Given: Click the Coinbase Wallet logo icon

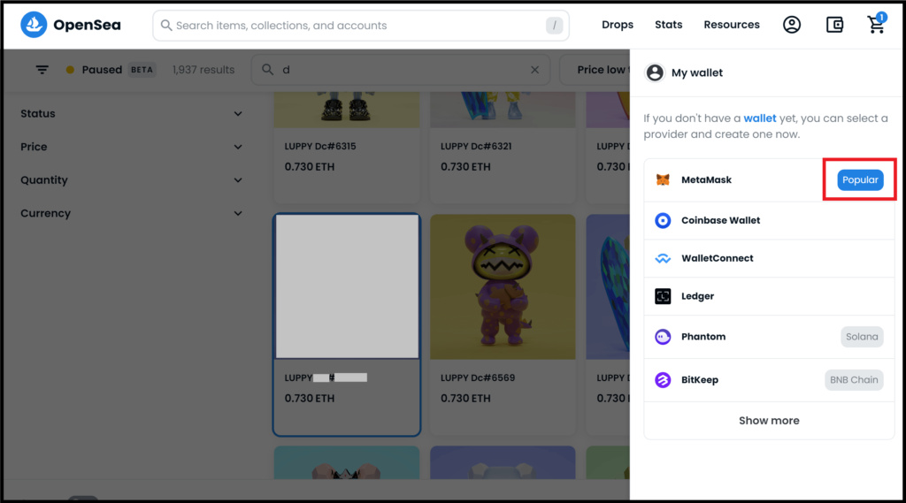Looking at the screenshot, I should (663, 221).
